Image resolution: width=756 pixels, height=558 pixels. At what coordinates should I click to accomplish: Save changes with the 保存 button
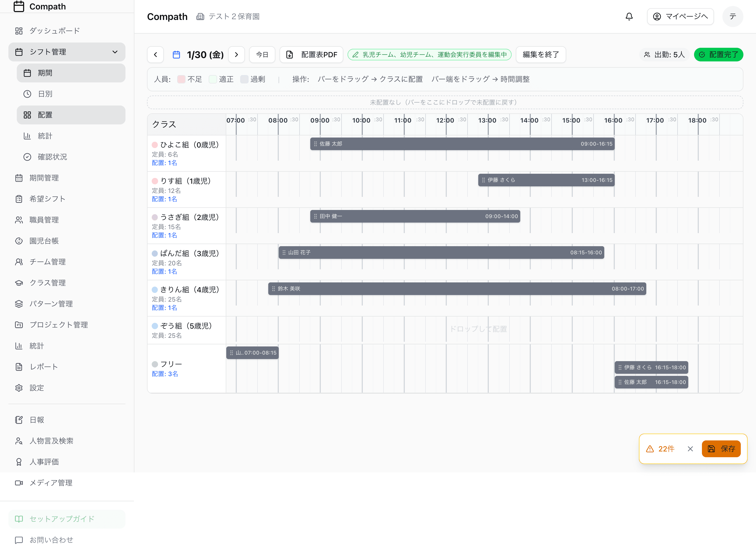[721, 449]
